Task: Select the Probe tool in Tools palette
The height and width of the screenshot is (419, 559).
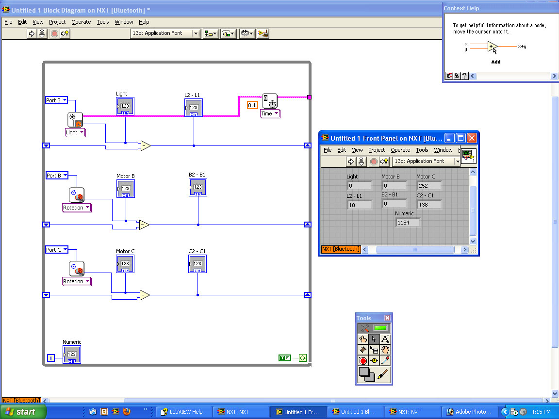Action: tap(374, 361)
